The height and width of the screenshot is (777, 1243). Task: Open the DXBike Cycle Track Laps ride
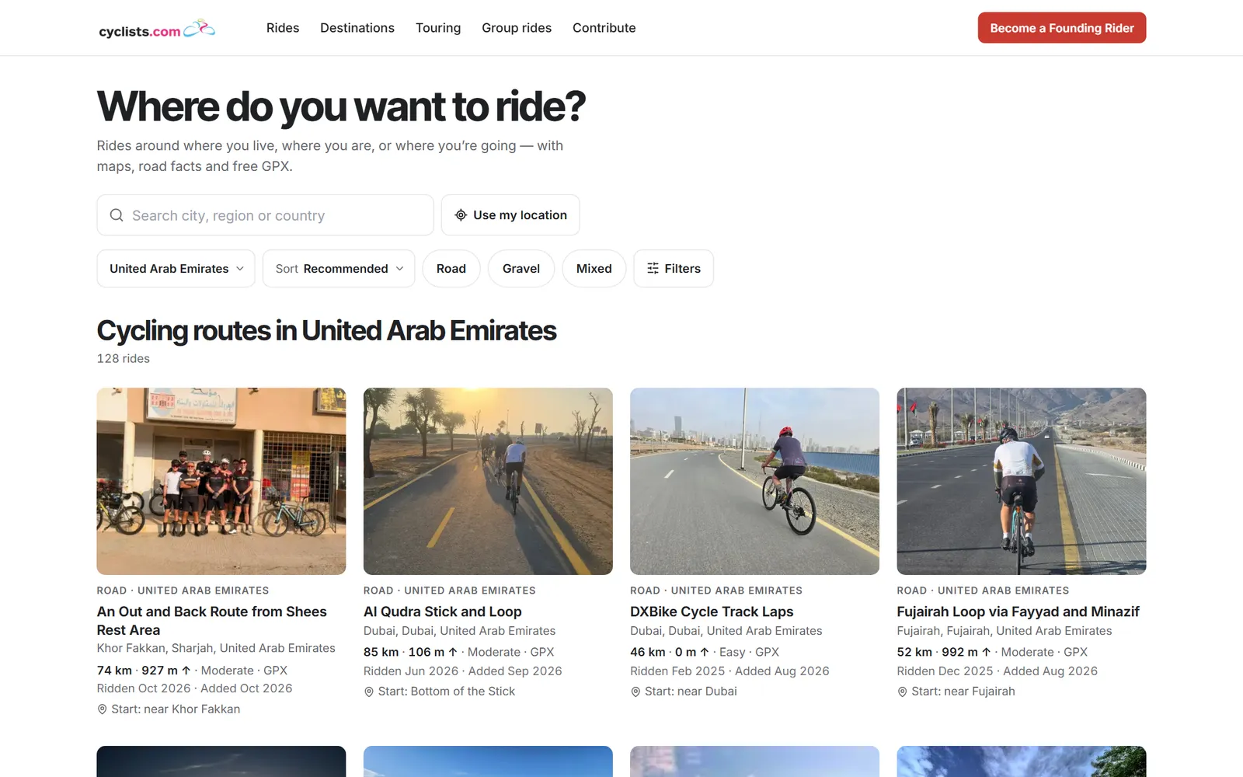pyautogui.click(x=712, y=611)
